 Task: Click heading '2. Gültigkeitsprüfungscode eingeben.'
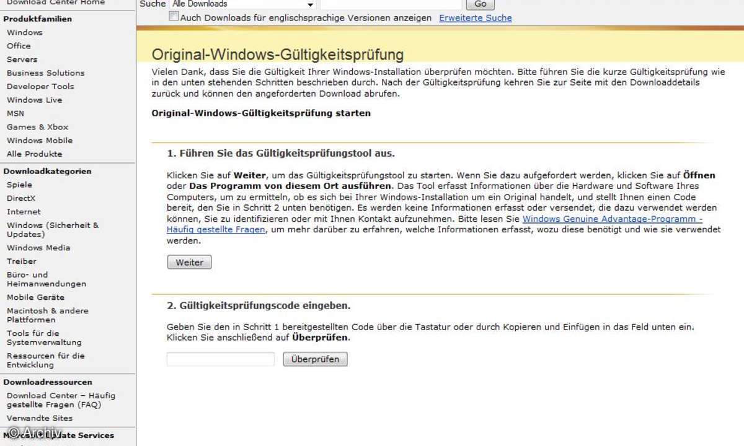259,306
